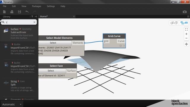Close the Home* workspace tab
This screenshot has width=190, height=107.
[74, 17]
